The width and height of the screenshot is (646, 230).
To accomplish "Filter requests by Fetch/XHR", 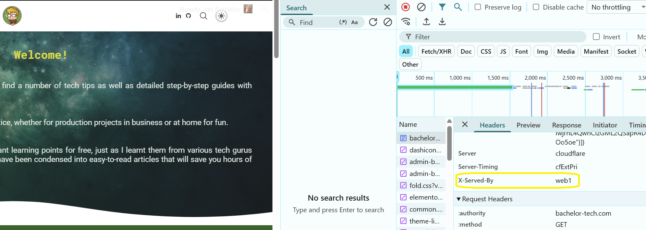I will click(x=436, y=51).
